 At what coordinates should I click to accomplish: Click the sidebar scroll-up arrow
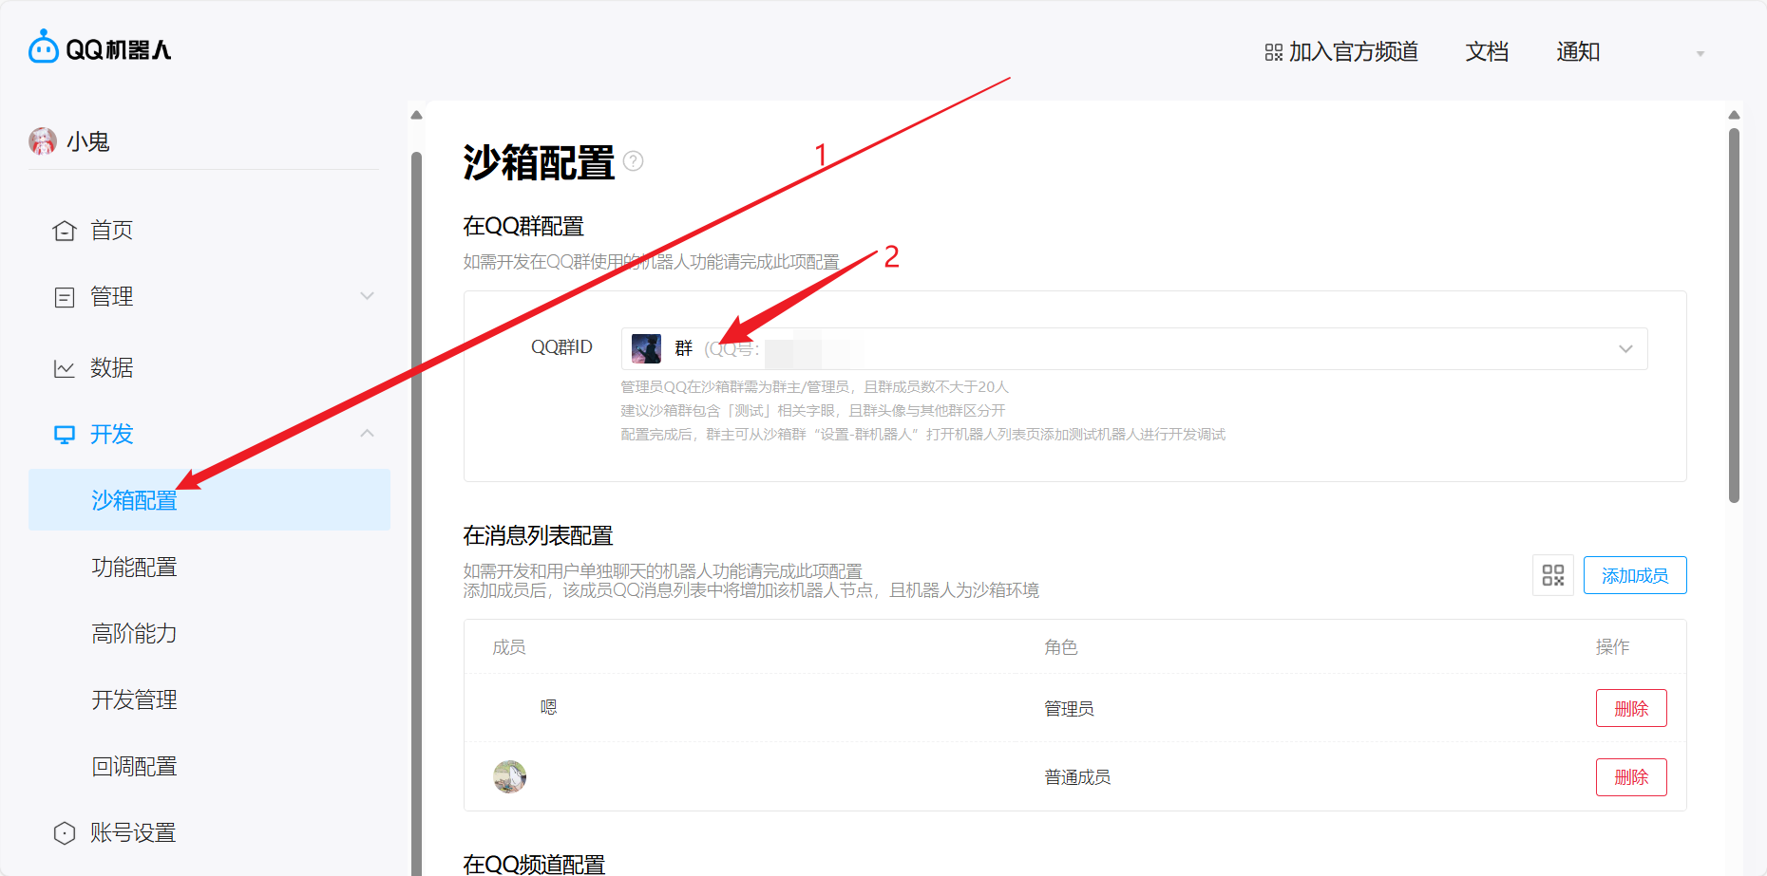[x=416, y=115]
